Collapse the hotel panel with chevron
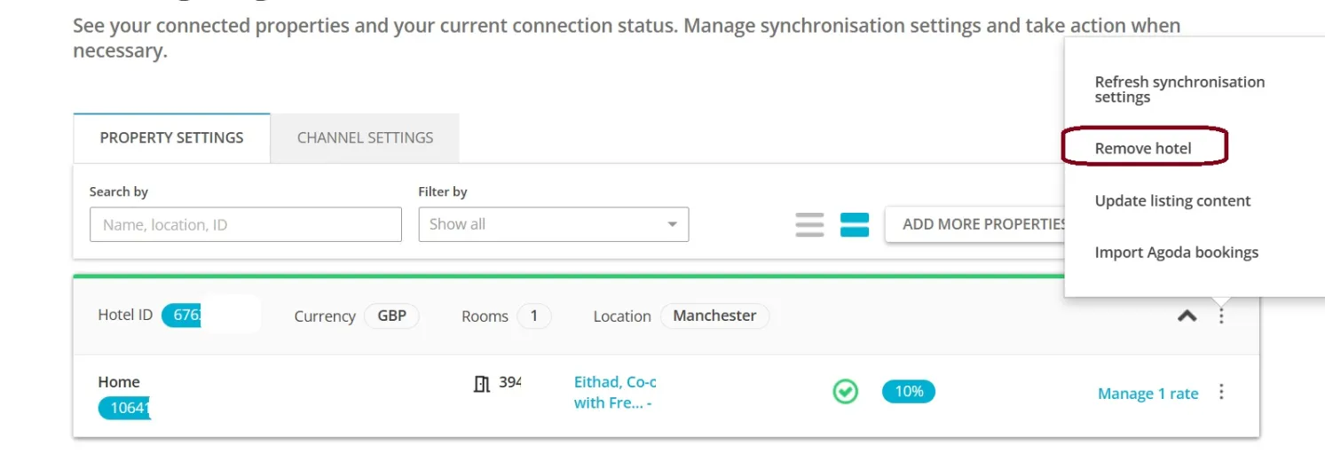Image resolution: width=1325 pixels, height=453 pixels. point(1187,316)
